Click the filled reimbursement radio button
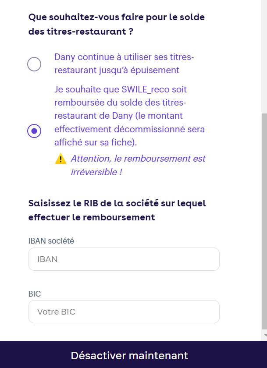Screen dimensions: 267x368 [34, 131]
